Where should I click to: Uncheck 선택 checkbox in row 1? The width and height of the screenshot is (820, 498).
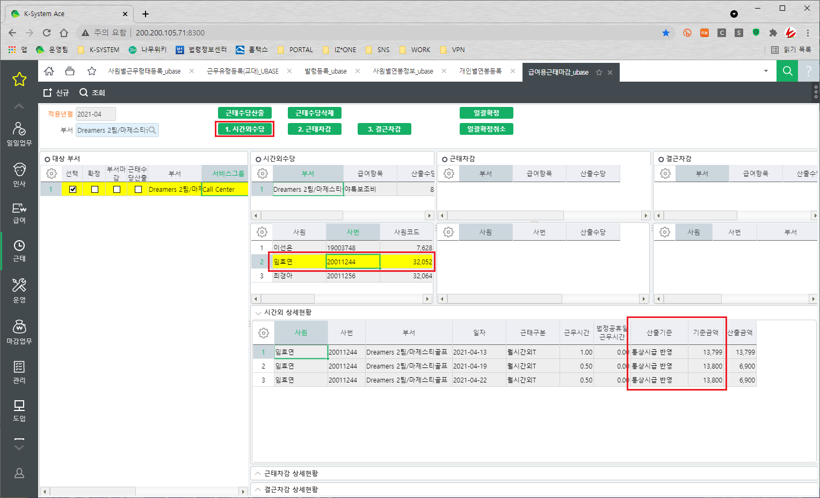pos(73,189)
